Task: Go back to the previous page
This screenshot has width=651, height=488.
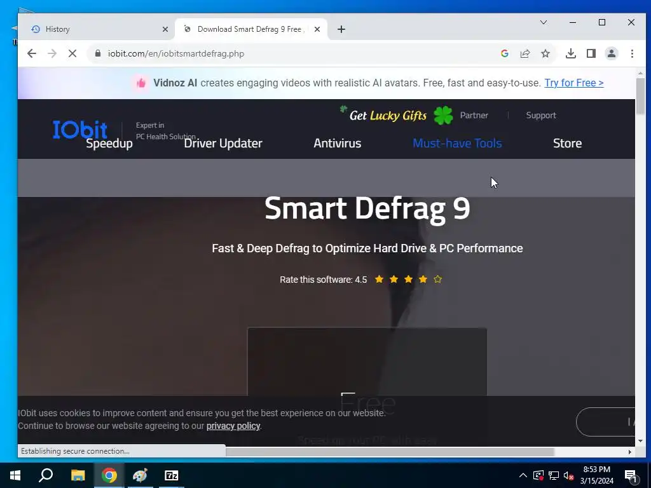Action: [32, 53]
